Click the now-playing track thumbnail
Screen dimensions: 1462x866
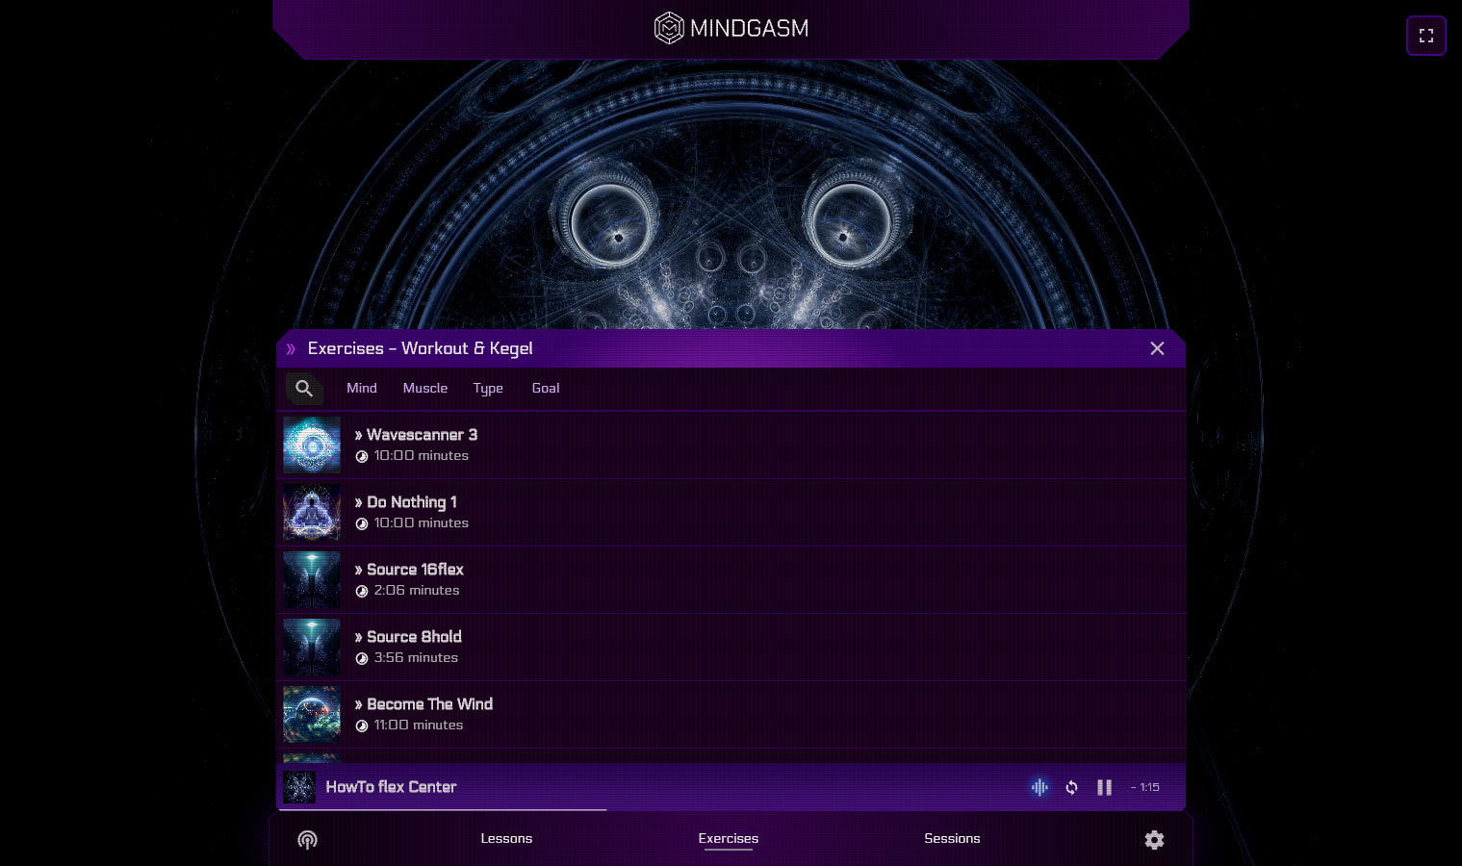pos(299,787)
